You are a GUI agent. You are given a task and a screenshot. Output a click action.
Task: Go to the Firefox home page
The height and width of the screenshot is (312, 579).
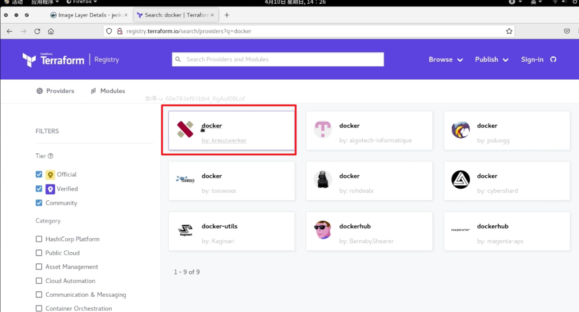51,32
